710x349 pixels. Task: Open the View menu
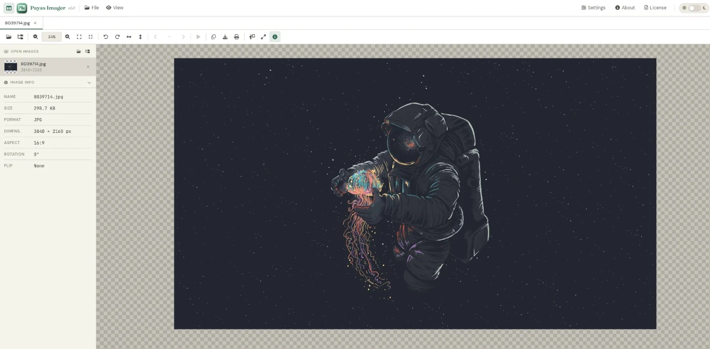115,8
